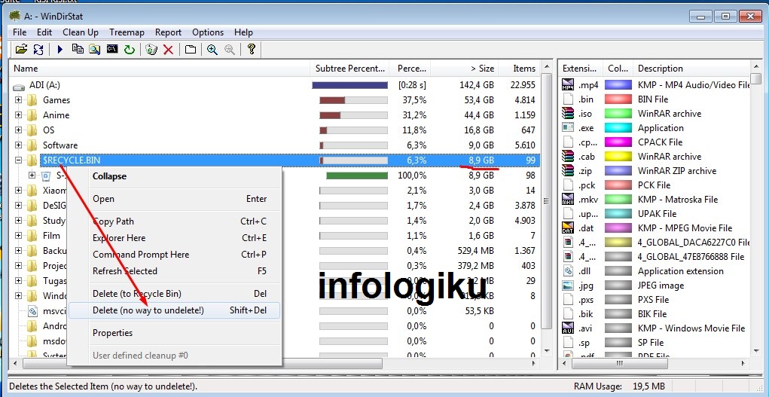Screen dimensions: 769x397
Task: Click the .mkv KMP file icon
Action: 568,199
